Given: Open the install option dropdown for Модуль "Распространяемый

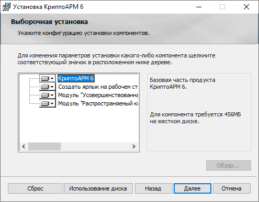Looking at the screenshot, I should tap(47, 103).
